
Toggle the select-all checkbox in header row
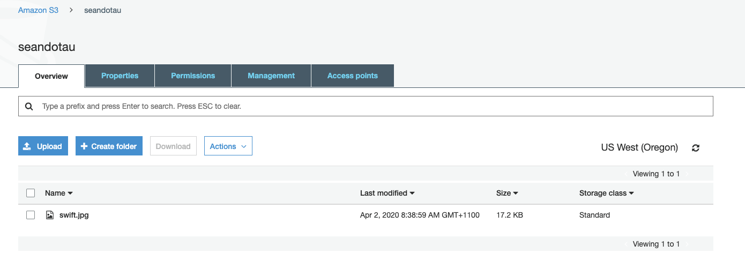click(x=31, y=193)
